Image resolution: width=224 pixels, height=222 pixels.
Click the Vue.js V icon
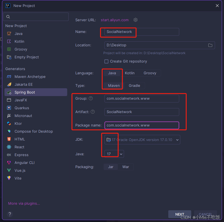coord(9,170)
